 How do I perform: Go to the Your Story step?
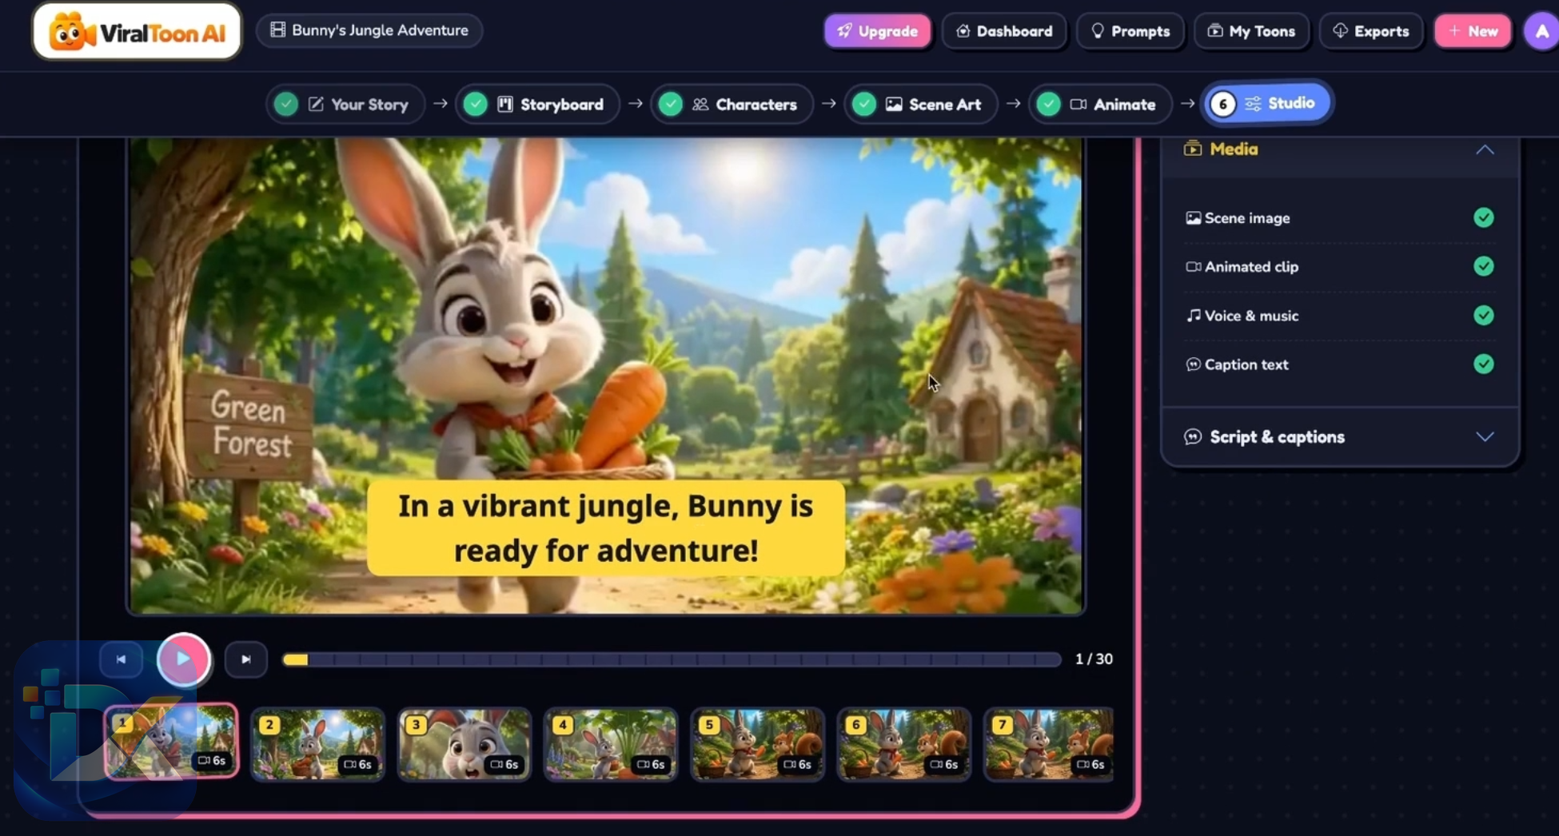(x=345, y=104)
